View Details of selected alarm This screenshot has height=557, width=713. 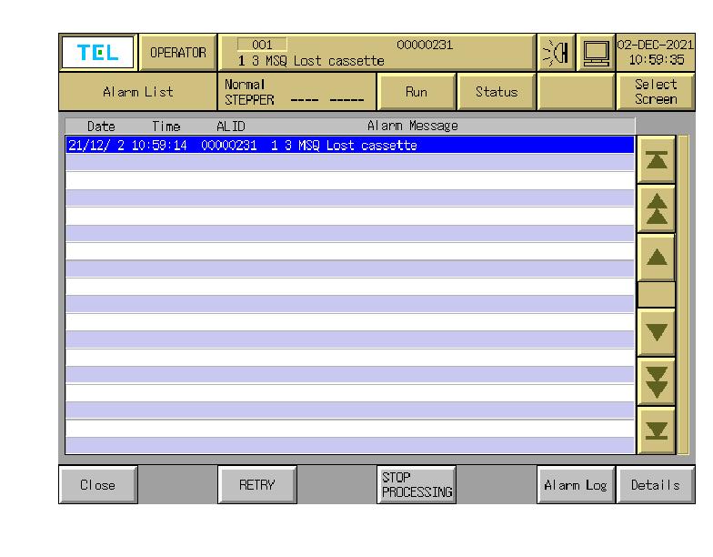click(x=655, y=485)
